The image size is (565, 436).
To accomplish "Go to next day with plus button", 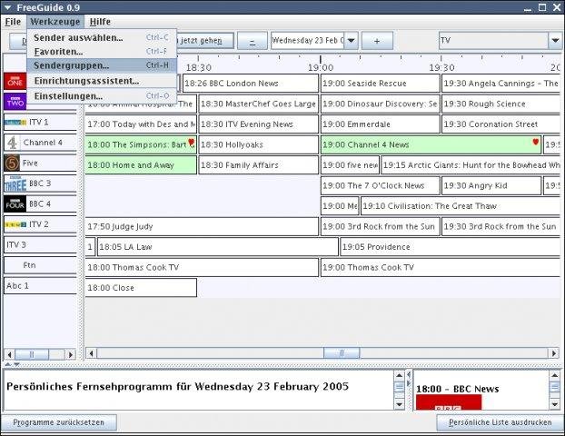I will [377, 41].
